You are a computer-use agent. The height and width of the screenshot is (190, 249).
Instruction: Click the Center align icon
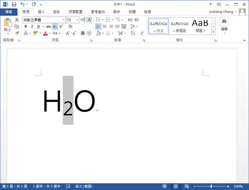click(x=104, y=26)
